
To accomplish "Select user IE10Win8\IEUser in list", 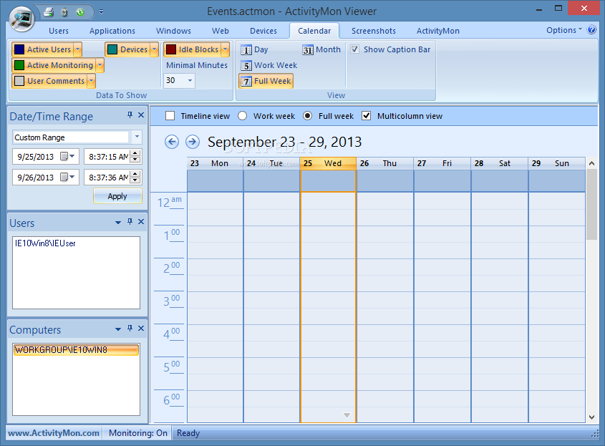I will click(45, 243).
